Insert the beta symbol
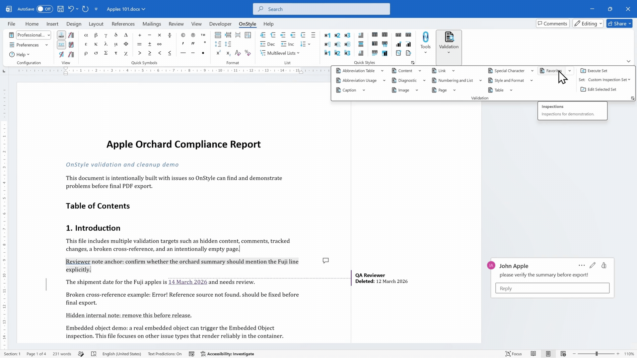Screen dimensions: 637x358 click(96, 35)
